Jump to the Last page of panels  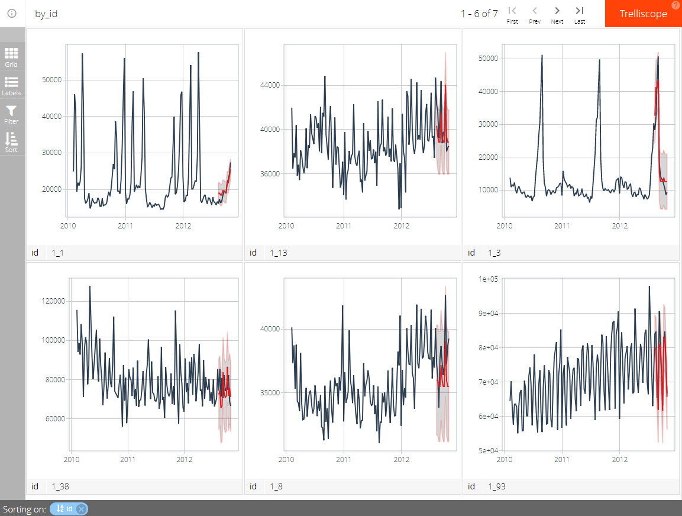click(579, 14)
